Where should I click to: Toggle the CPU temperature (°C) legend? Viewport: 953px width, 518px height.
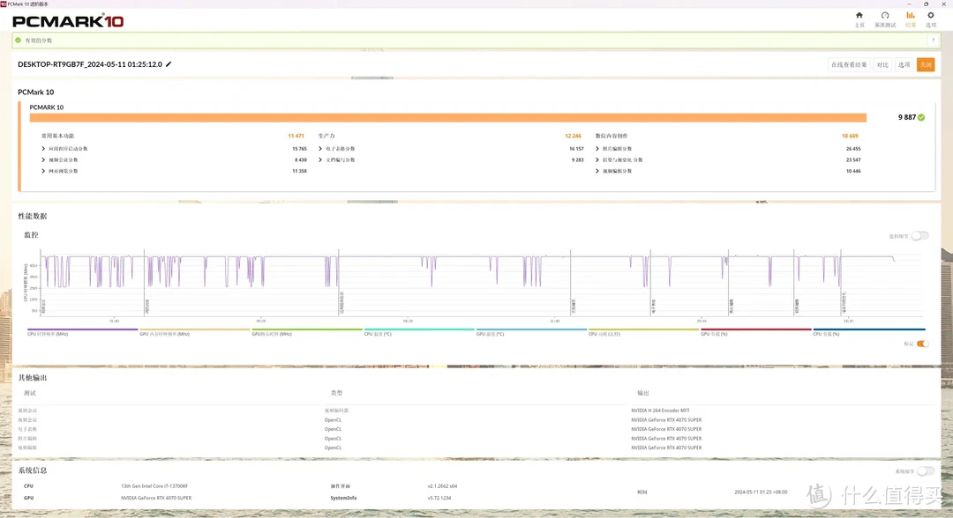point(419,333)
